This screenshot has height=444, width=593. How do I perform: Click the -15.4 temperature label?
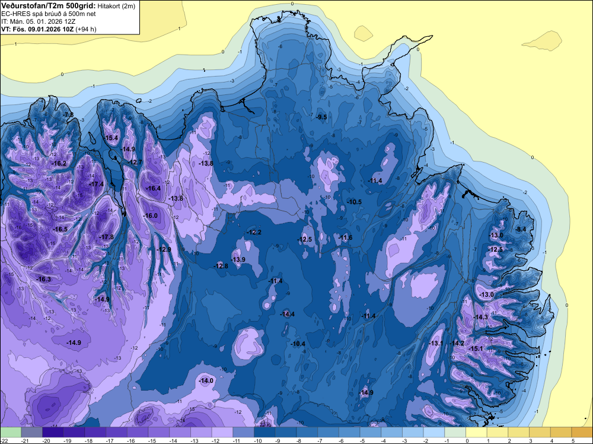(x=111, y=138)
